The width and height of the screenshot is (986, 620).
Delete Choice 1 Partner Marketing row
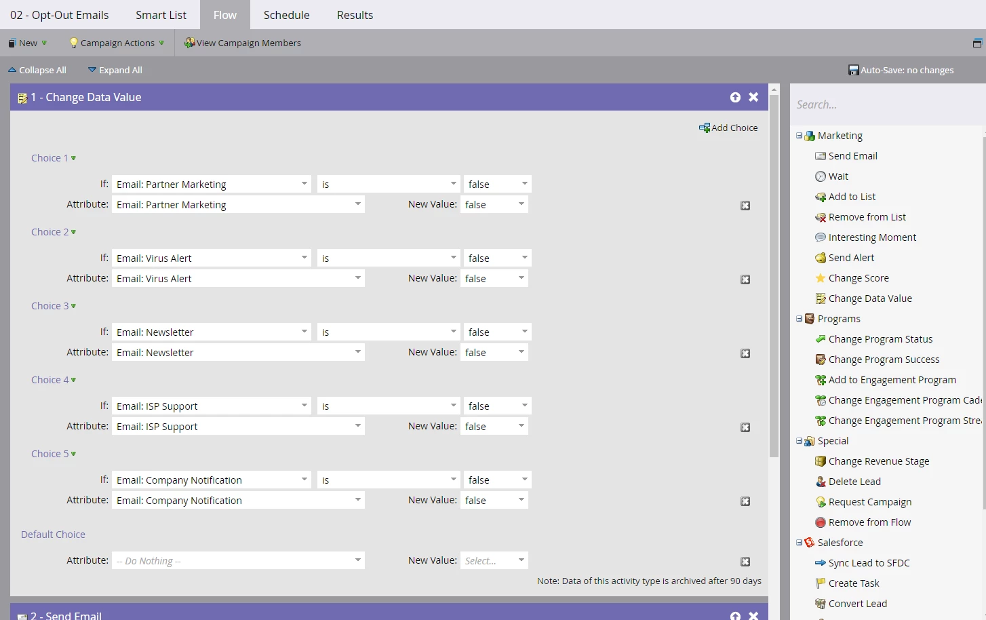pyautogui.click(x=745, y=206)
